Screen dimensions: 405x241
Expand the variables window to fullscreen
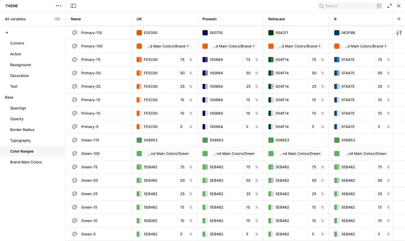(x=390, y=6)
